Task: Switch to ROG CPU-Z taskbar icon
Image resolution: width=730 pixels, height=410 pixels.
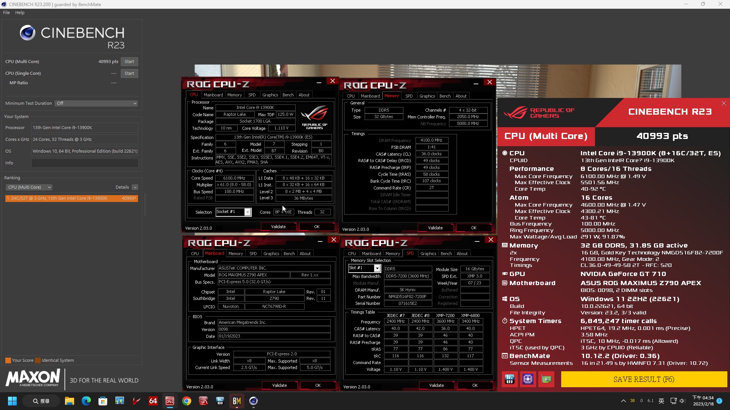Action: point(170,401)
